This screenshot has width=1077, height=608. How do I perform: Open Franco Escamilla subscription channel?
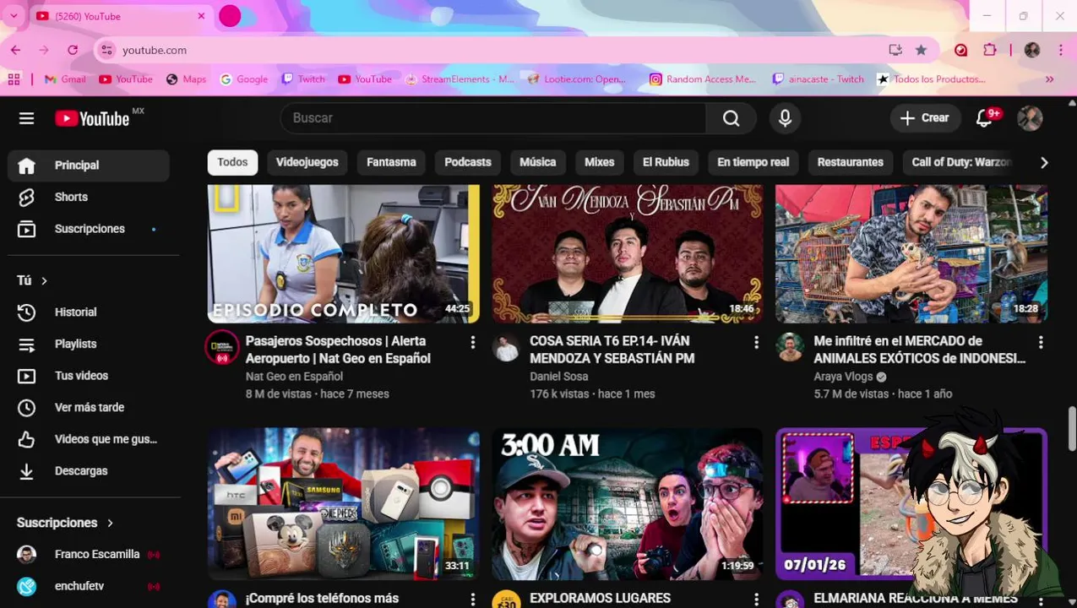click(89, 555)
